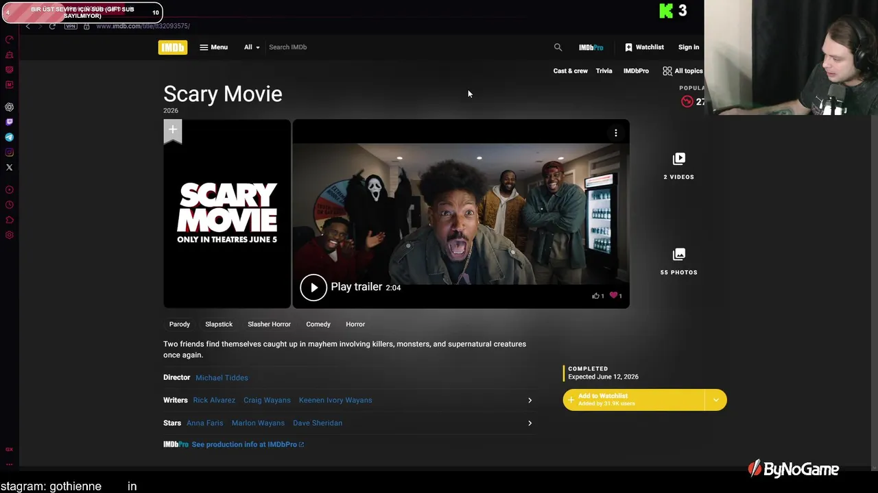Viewport: 878px width, 493px height.
Task: Open writer Keenen Ivory Wayans page
Action: point(335,401)
